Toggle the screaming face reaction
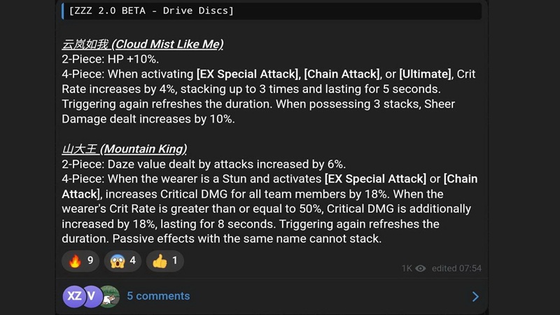560x315 pixels. tap(122, 261)
